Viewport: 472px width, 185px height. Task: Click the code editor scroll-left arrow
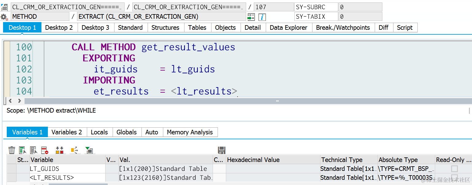tap(10, 101)
